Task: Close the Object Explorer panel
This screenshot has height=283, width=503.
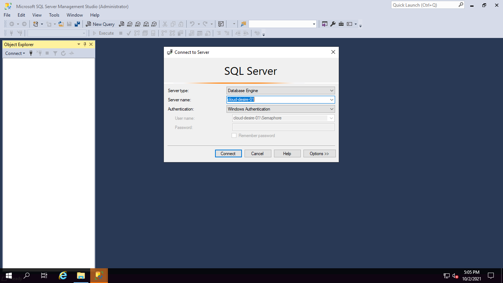Action: pos(91,44)
